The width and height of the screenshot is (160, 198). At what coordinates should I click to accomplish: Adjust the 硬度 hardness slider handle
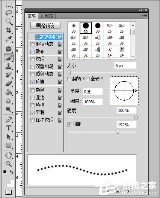[136, 117]
